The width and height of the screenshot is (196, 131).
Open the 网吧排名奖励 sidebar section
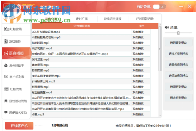16,113
